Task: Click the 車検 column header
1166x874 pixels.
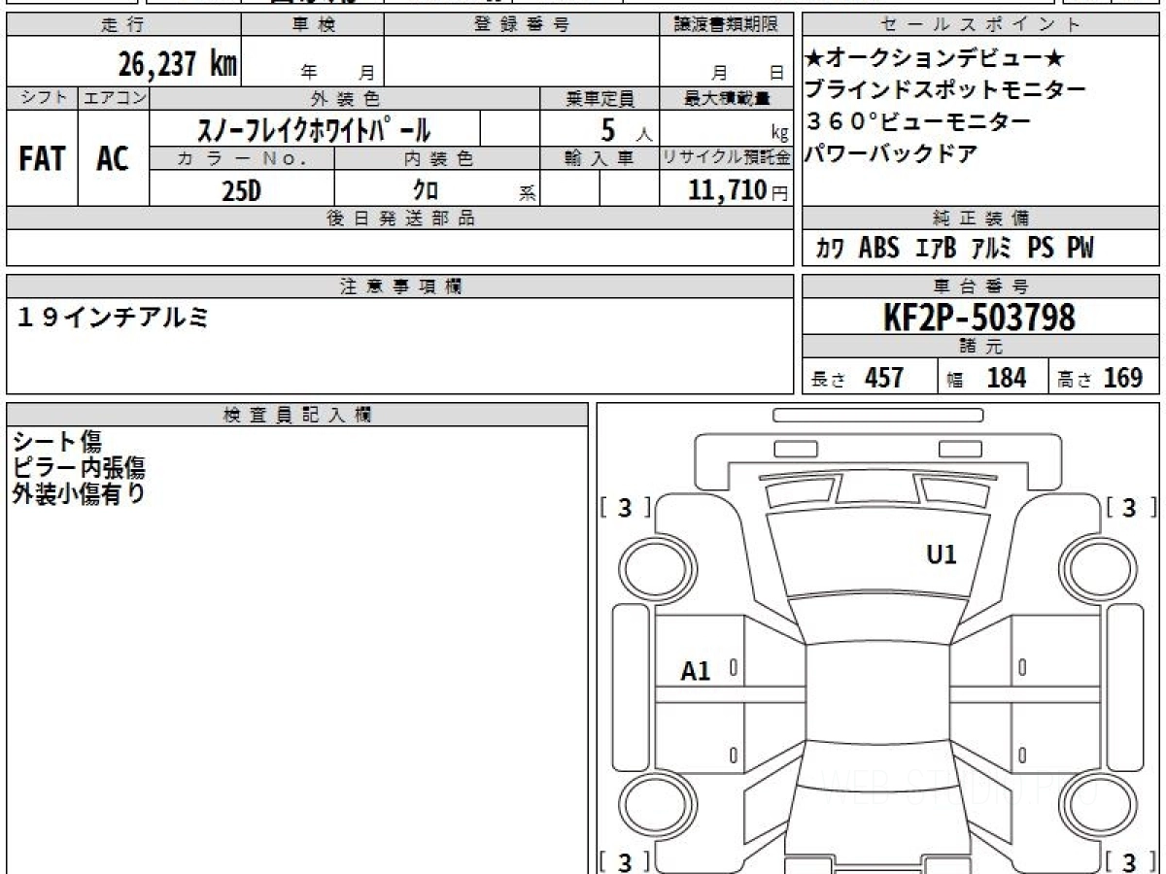Action: [313, 25]
